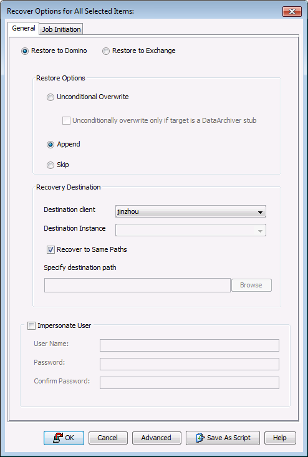Select the Restore to Domino radio button
Image resolution: width=308 pixels, height=457 pixels.
click(25, 51)
